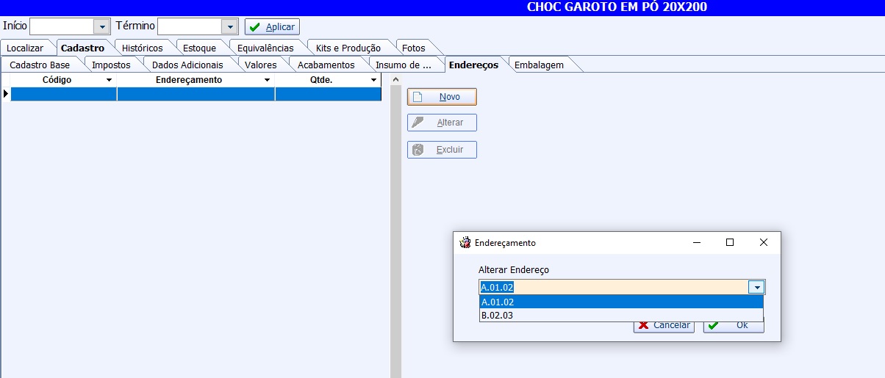The height and width of the screenshot is (378, 885).
Task: Click the row indicator arrow in grid
Action: 5,94
